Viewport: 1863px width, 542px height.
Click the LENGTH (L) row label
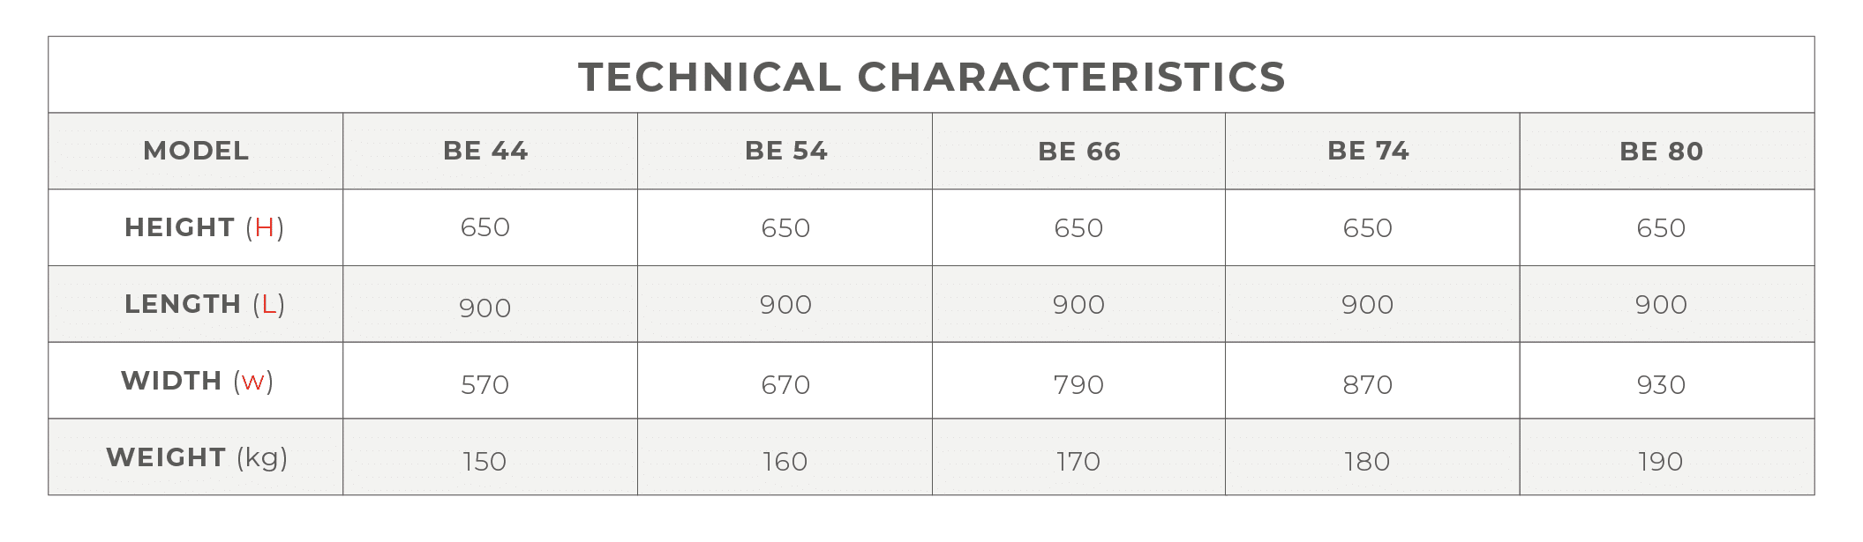click(x=204, y=304)
